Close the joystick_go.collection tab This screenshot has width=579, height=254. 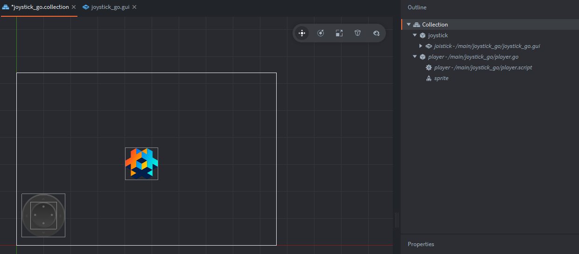[74, 7]
